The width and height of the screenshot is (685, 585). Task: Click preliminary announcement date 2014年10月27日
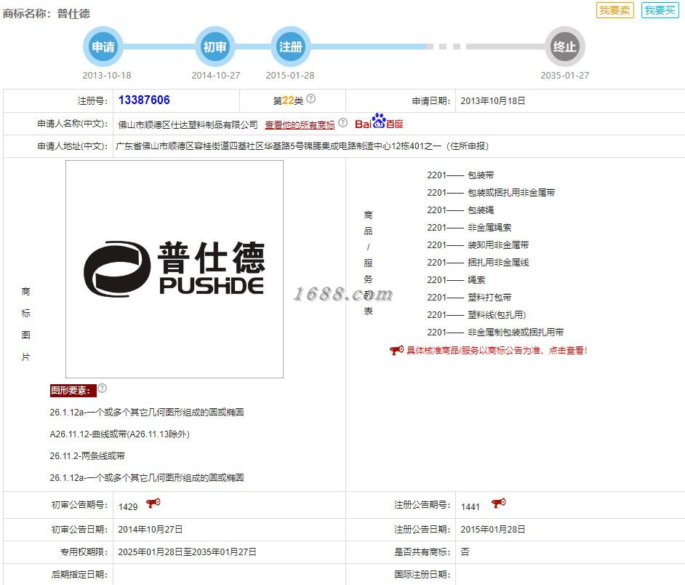click(x=151, y=530)
